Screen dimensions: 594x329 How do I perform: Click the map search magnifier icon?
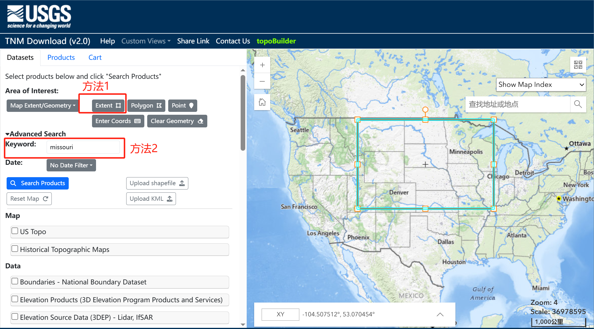point(578,104)
